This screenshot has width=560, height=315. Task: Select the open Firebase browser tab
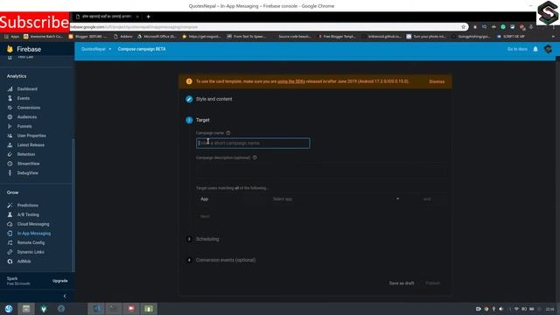tap(106, 17)
